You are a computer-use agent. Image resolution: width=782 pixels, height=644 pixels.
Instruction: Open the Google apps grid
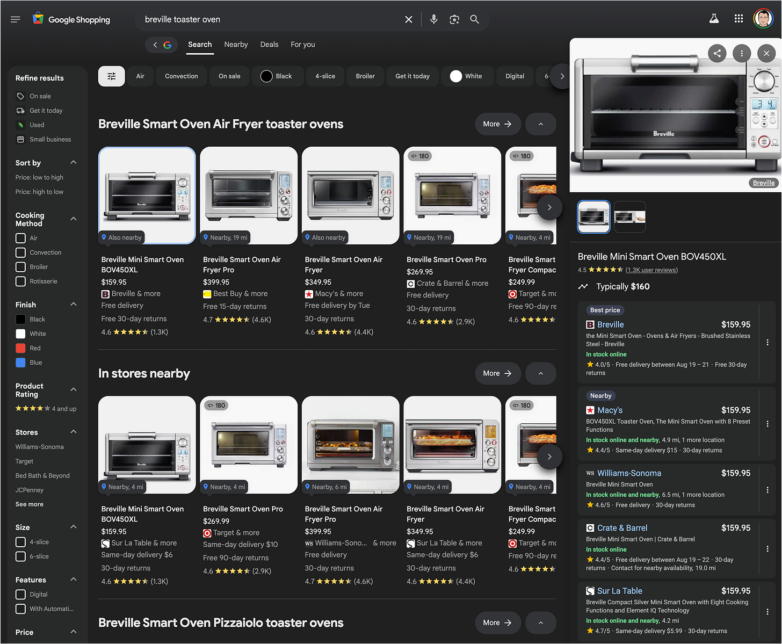[738, 19]
